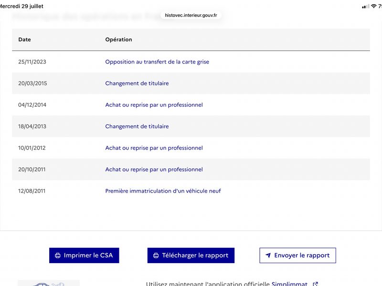Click Envoyer le rapport button
The width and height of the screenshot is (382, 286).
point(297,255)
